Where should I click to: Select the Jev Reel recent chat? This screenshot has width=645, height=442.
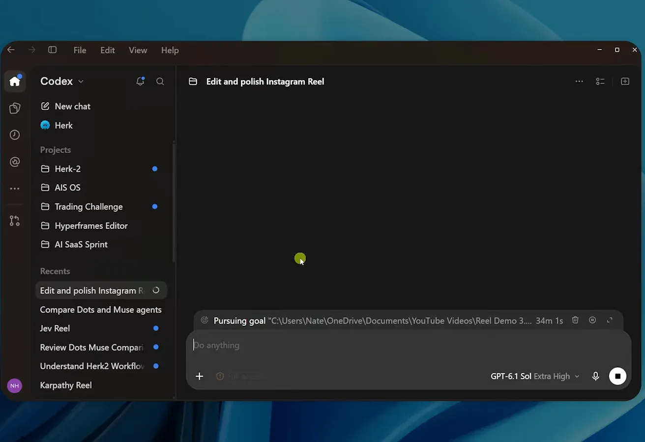(x=101, y=329)
